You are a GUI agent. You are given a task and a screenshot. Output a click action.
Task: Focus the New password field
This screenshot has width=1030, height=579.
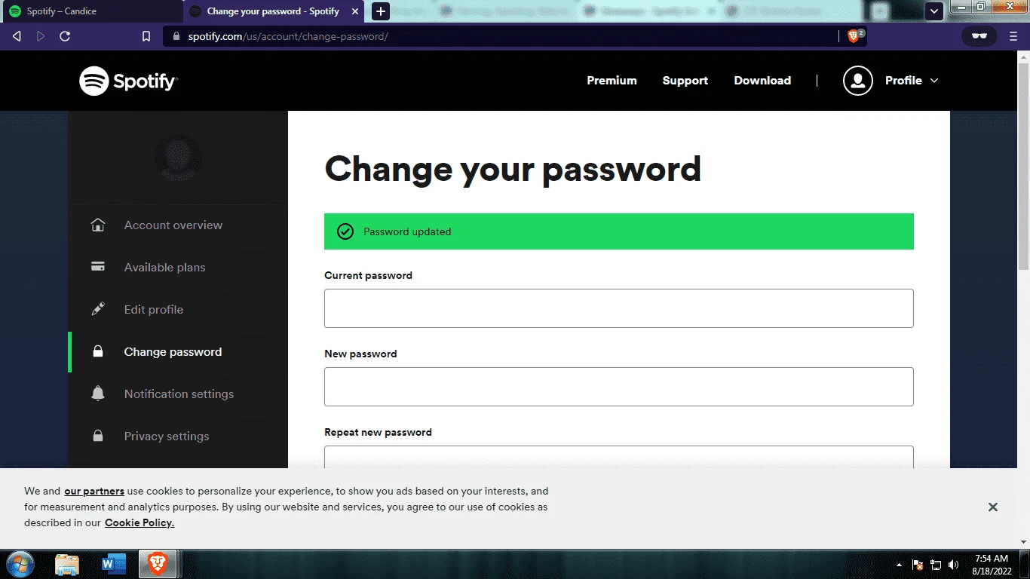[x=618, y=387]
